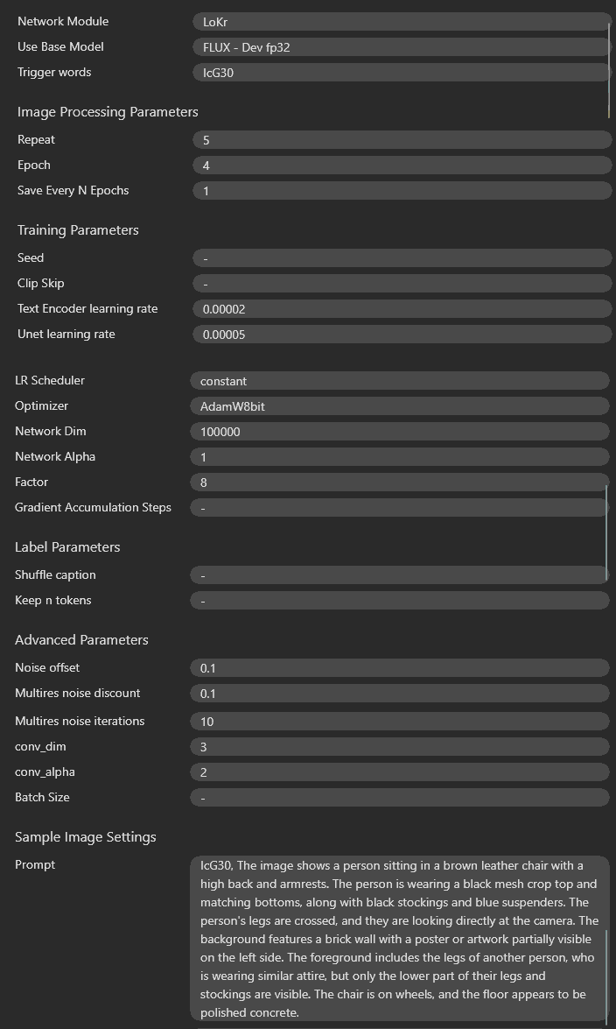
Task: Select the Factor value field
Action: click(x=400, y=483)
